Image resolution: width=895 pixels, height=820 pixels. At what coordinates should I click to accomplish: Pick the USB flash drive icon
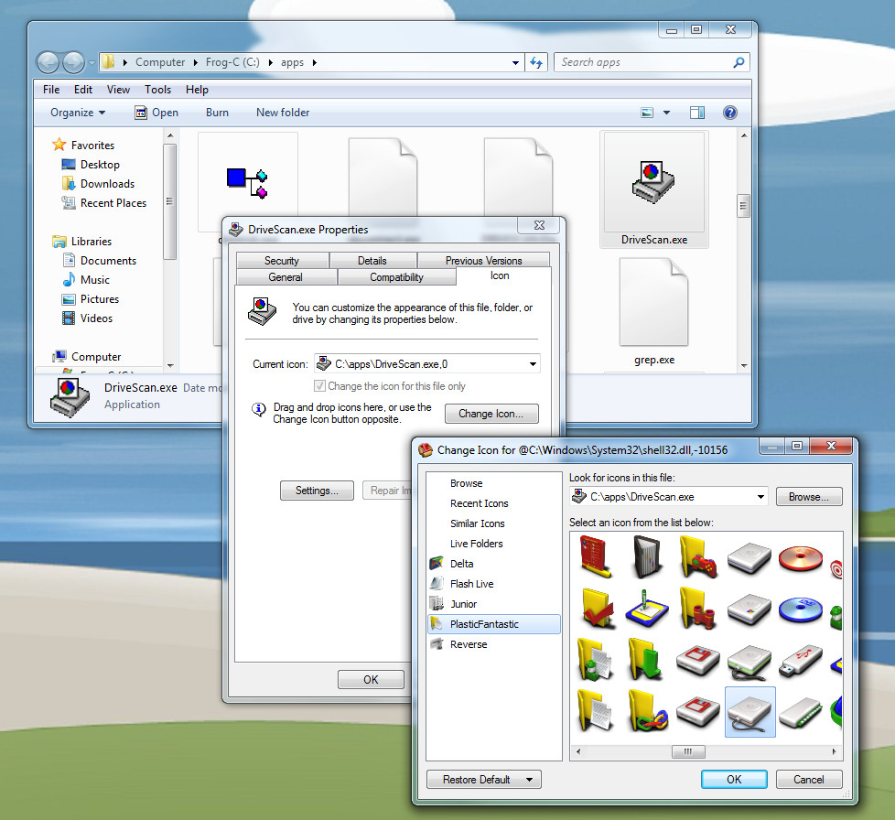click(x=800, y=661)
